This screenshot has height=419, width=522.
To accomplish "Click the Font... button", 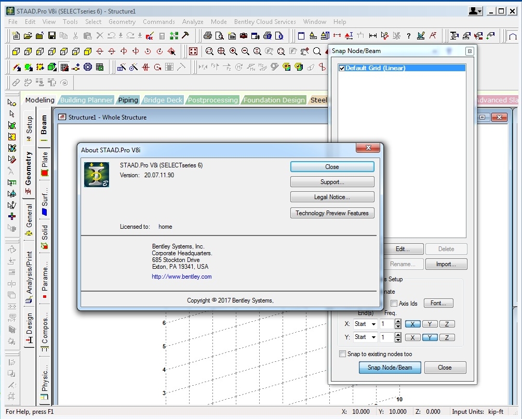I will click(x=438, y=303).
